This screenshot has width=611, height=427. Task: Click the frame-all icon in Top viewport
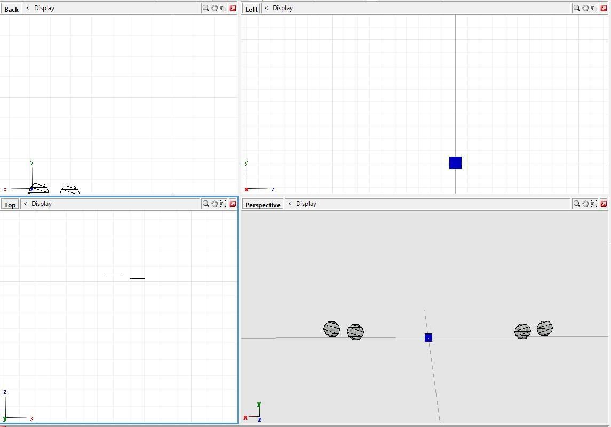[223, 204]
